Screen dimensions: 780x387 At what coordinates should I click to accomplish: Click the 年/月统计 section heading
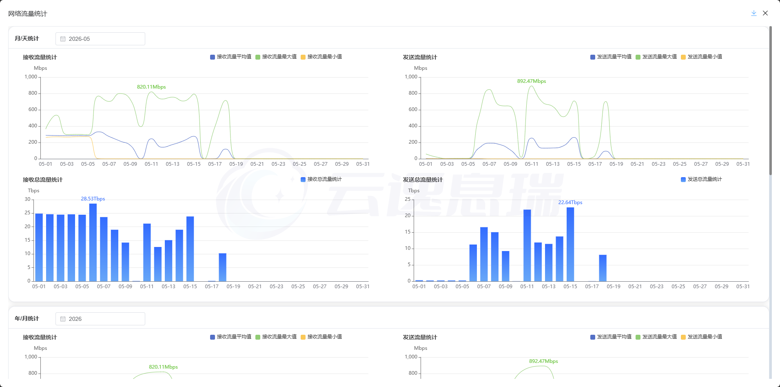tap(27, 318)
